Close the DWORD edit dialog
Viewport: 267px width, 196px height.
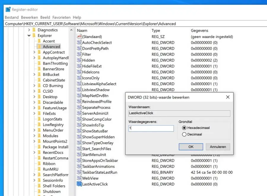pos(228,97)
